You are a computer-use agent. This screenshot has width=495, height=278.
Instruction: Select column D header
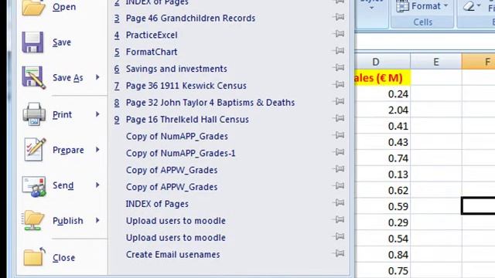[x=382, y=62]
